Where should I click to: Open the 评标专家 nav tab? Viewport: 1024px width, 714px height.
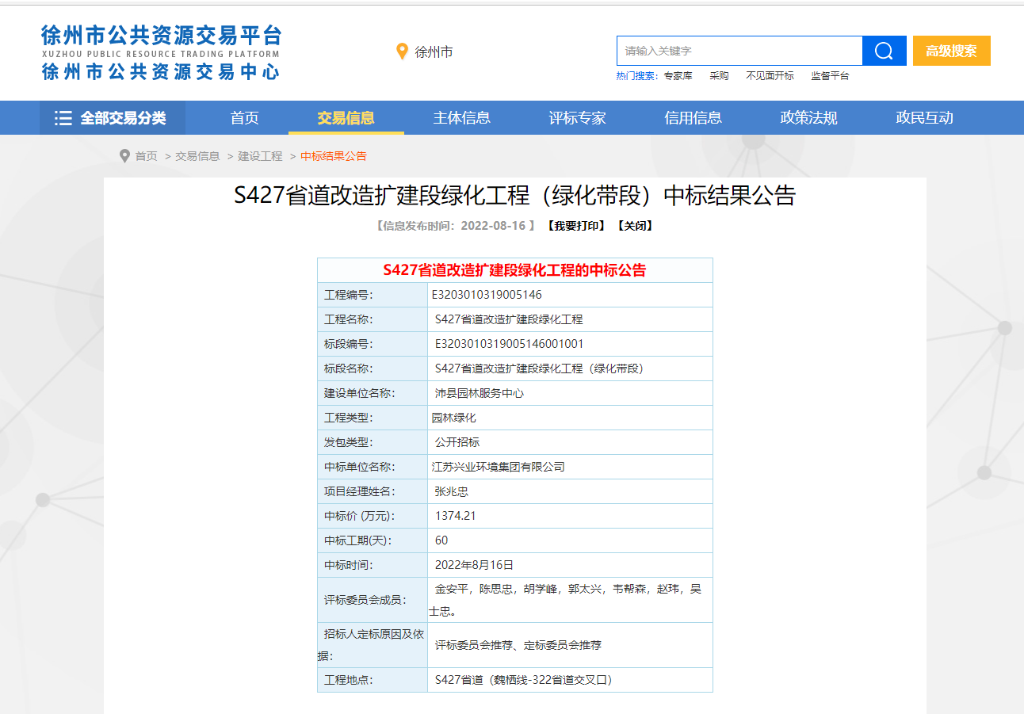[578, 118]
